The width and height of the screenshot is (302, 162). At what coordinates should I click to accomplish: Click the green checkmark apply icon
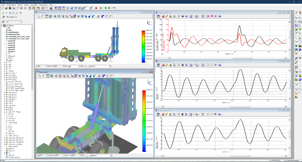coord(3,13)
